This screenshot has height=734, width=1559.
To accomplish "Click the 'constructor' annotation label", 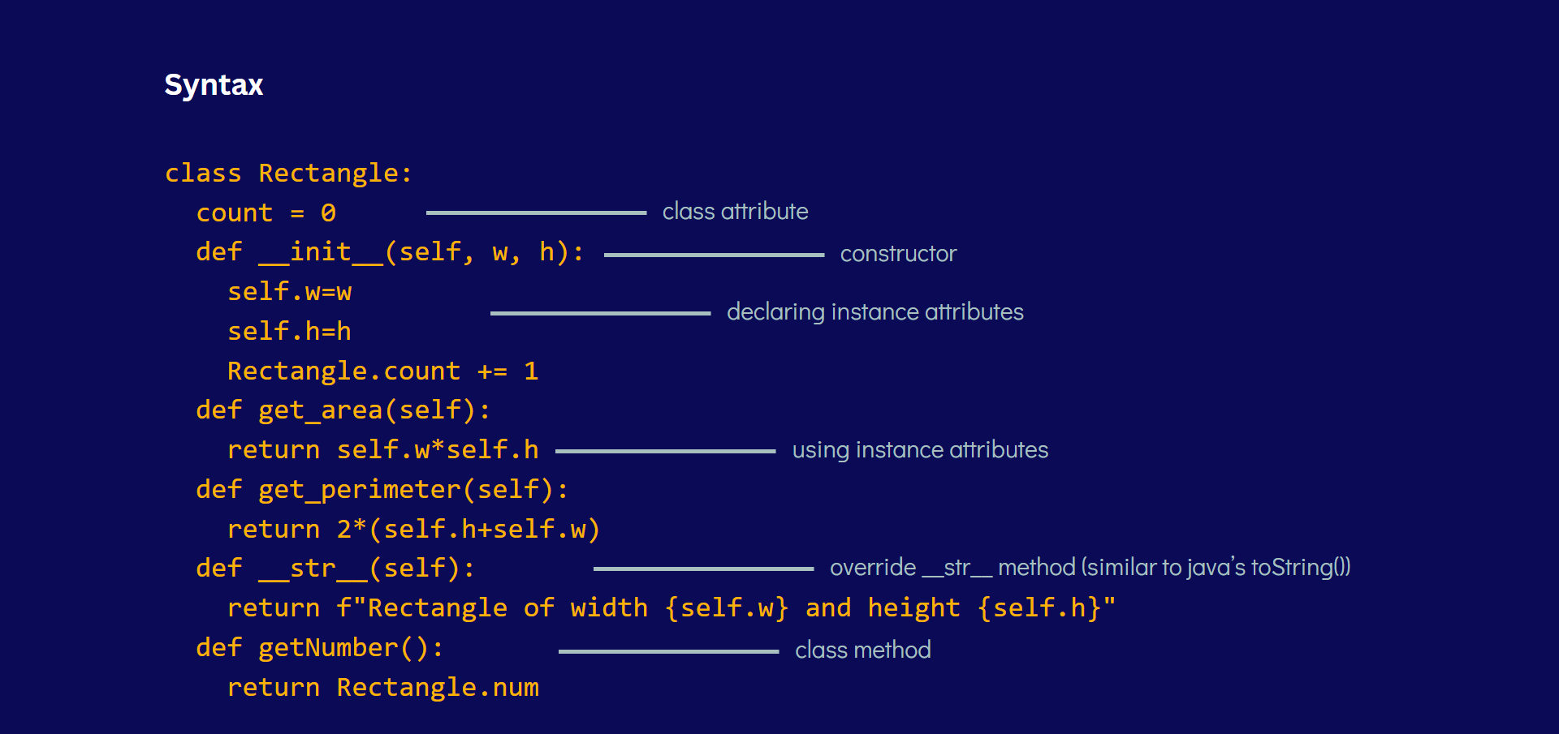I will coord(898,254).
